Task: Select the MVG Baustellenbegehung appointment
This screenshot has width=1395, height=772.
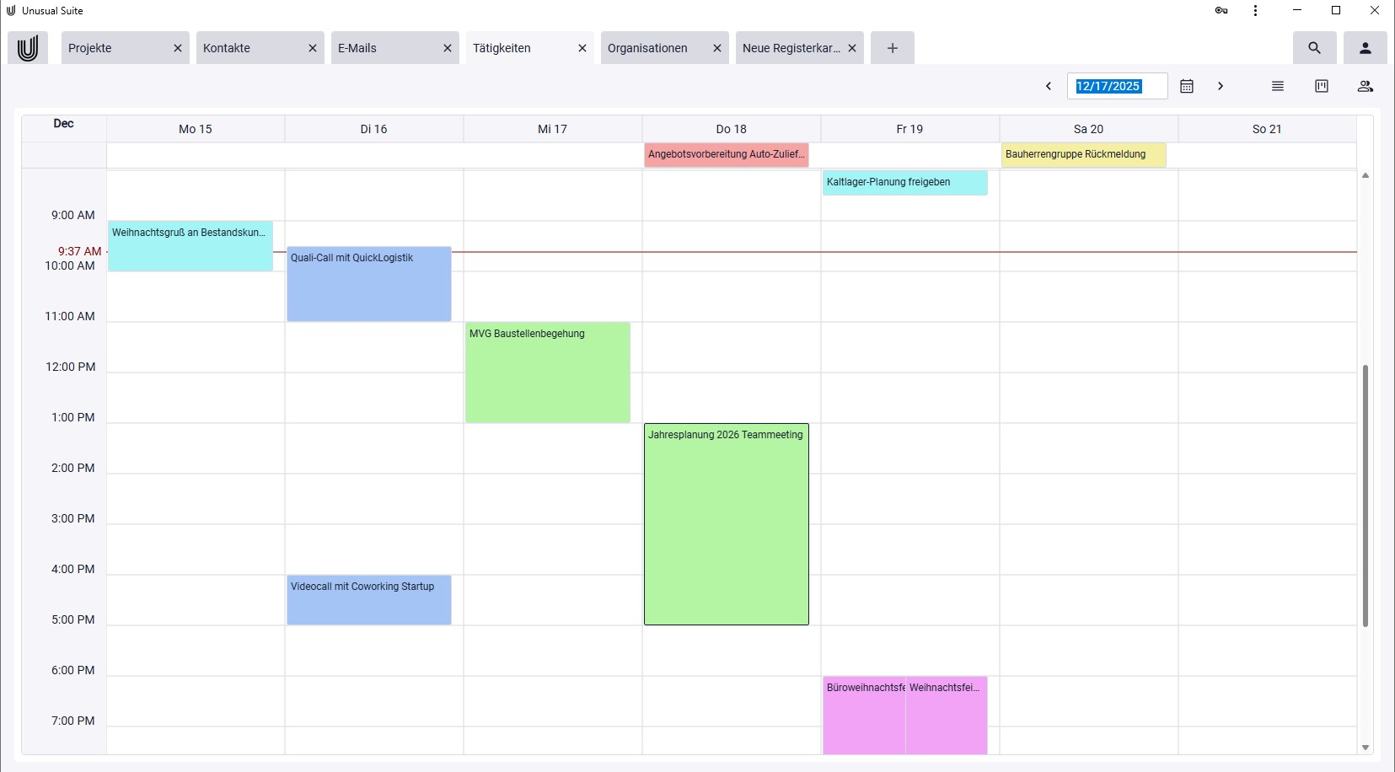Action: click(x=547, y=372)
